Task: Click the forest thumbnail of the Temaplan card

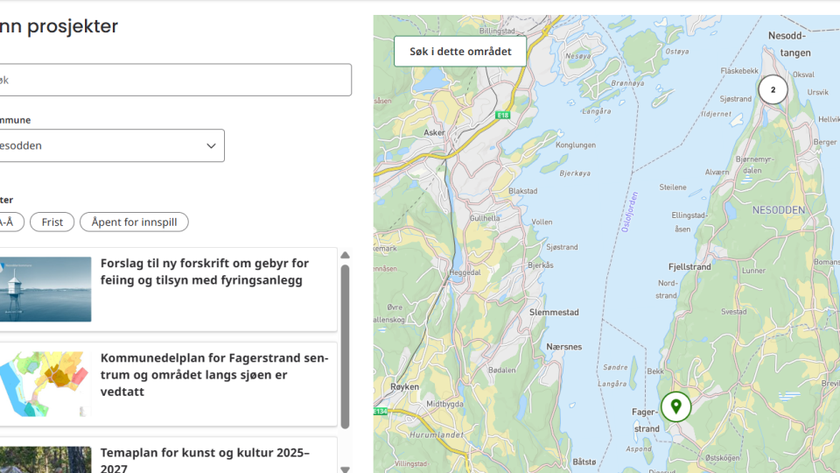Action: (45, 460)
